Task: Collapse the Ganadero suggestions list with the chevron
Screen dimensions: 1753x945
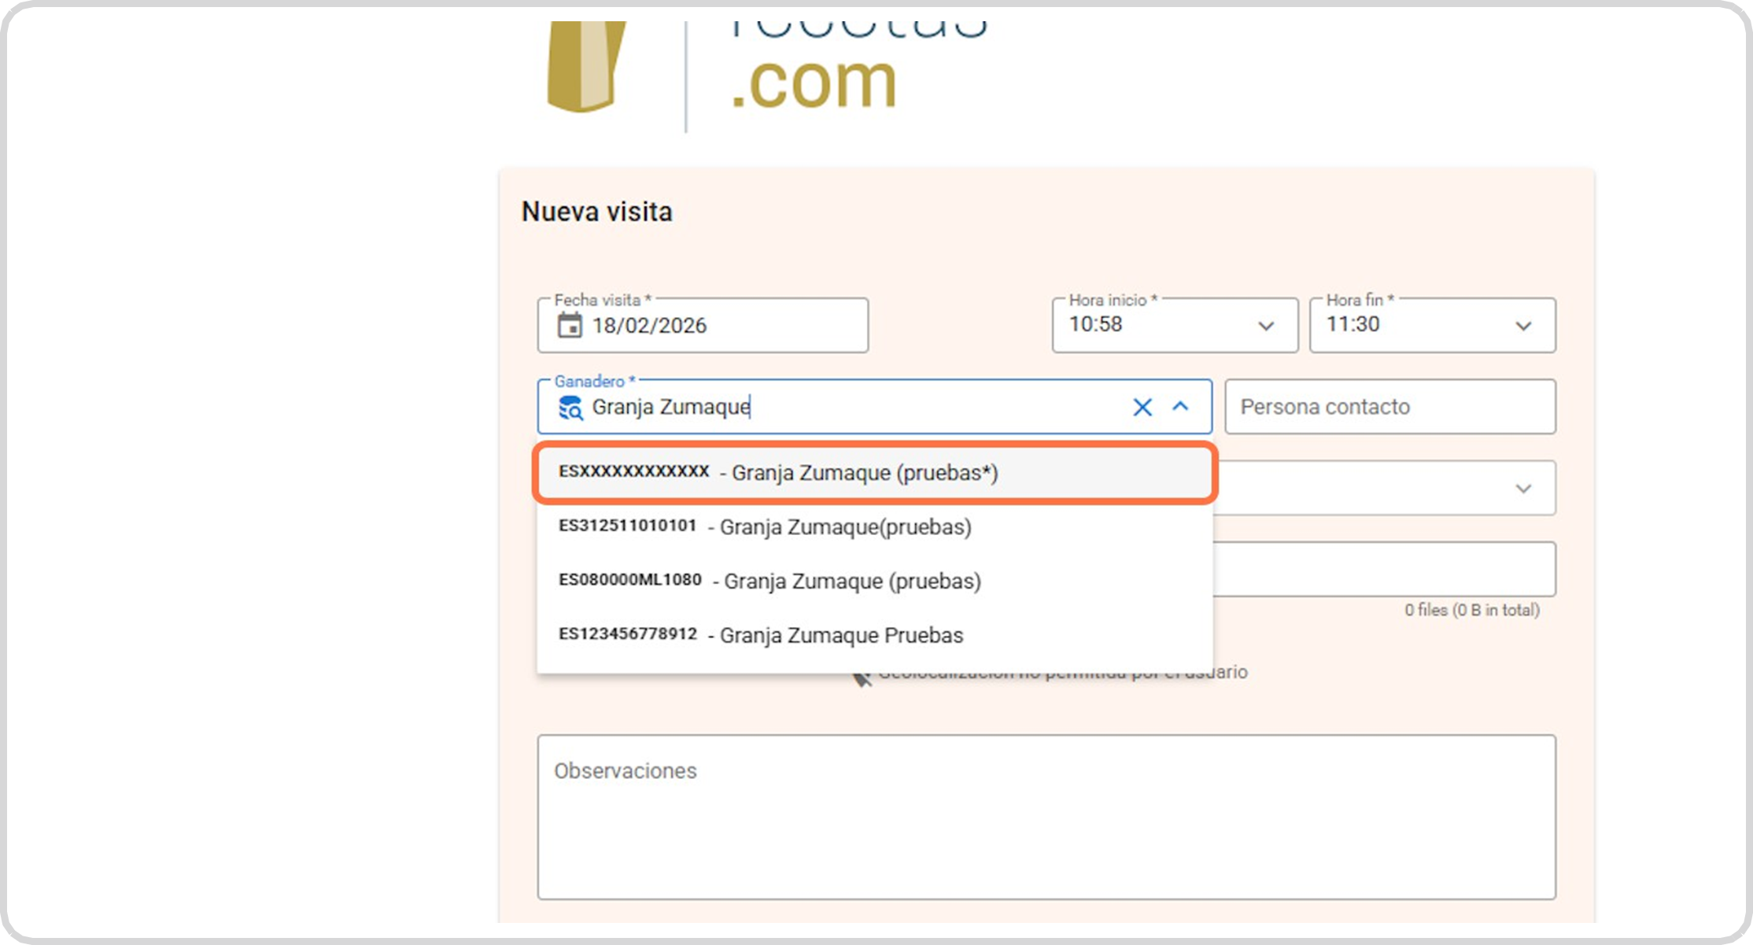Action: [1180, 407]
